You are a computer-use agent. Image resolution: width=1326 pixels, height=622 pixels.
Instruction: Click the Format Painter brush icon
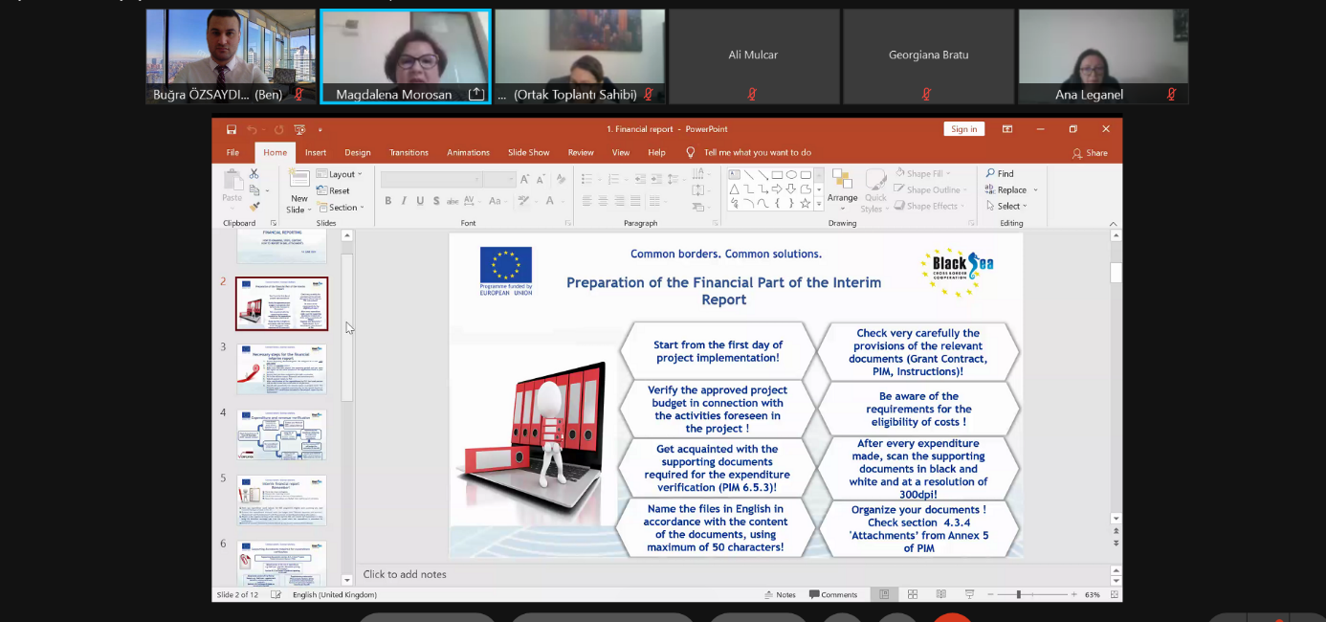click(254, 207)
